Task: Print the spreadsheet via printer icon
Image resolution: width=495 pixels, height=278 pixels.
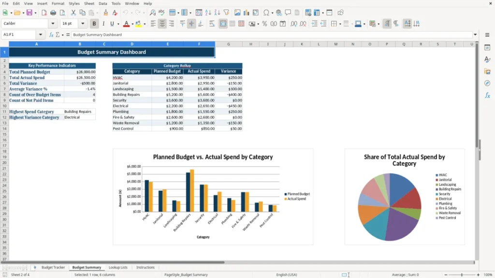Action: coord(53,13)
